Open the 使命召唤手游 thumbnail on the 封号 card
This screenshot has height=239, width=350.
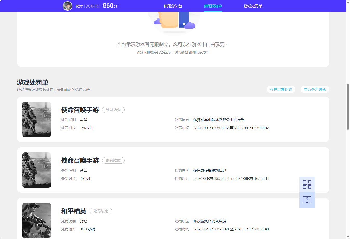[37, 119]
